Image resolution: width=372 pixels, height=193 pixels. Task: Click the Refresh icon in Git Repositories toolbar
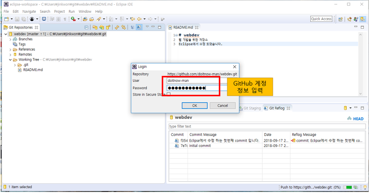click(x=117, y=27)
